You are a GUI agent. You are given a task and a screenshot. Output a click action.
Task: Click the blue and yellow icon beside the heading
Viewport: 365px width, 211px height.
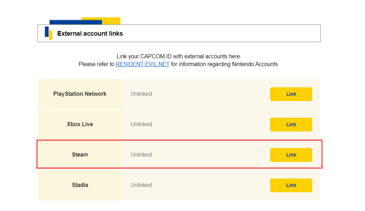(48, 33)
